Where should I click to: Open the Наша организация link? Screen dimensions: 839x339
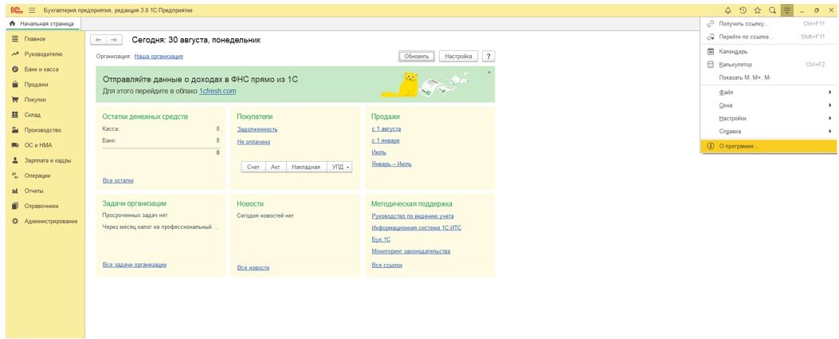tap(159, 56)
